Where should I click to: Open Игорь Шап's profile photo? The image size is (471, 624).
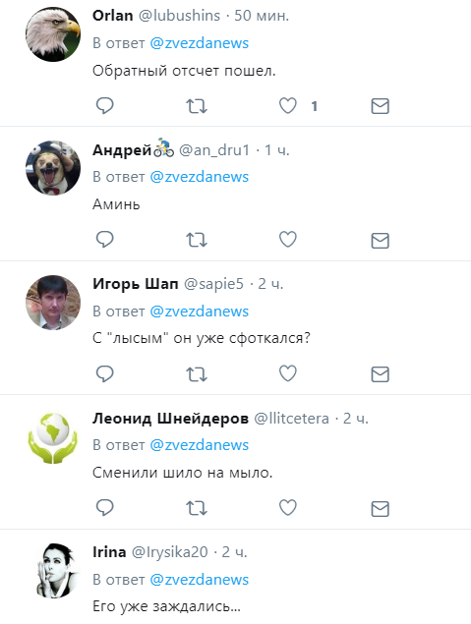pyautogui.click(x=53, y=303)
